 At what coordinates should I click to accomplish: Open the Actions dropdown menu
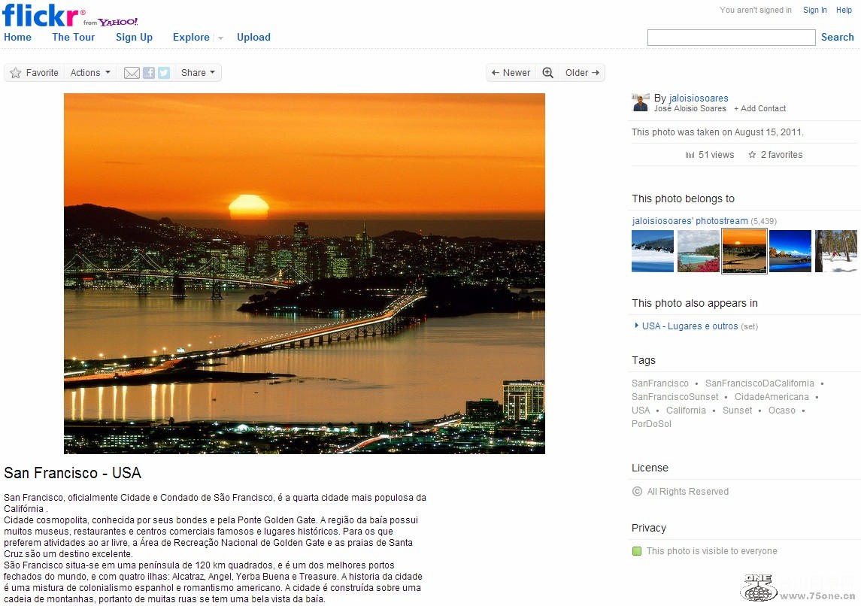90,73
